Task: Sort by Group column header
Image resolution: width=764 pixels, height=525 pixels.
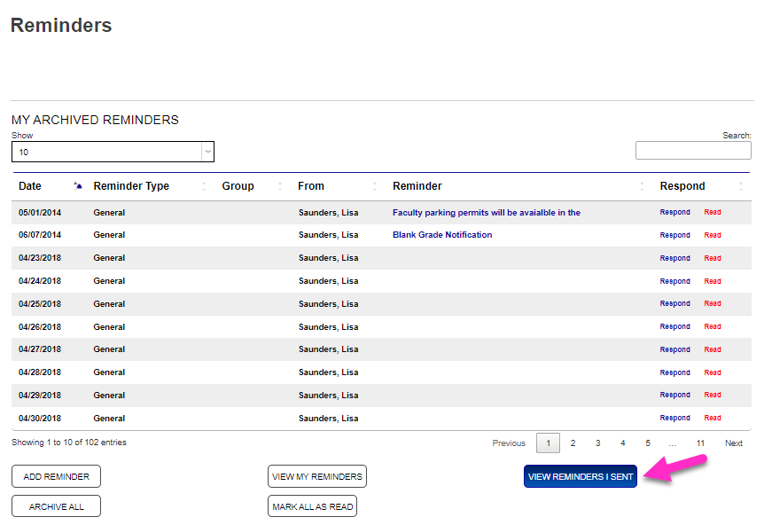Action: [x=238, y=186]
